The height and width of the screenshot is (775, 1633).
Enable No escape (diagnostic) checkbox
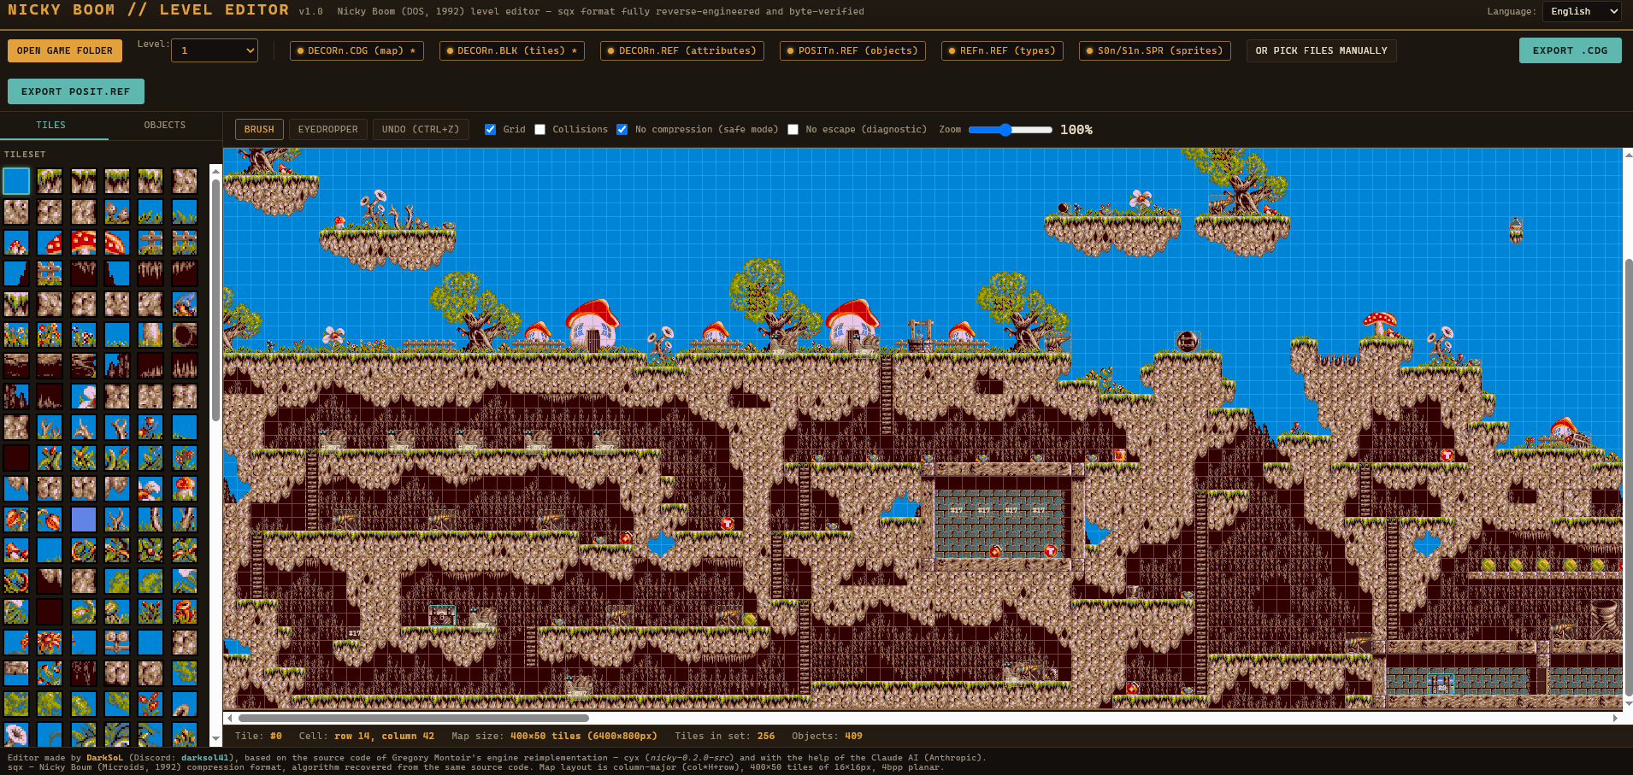[793, 130]
